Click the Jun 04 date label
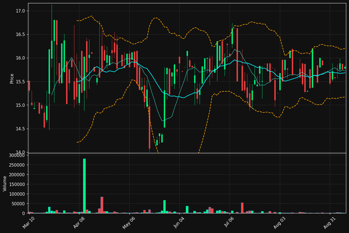The image size is (349, 233). [179, 223]
